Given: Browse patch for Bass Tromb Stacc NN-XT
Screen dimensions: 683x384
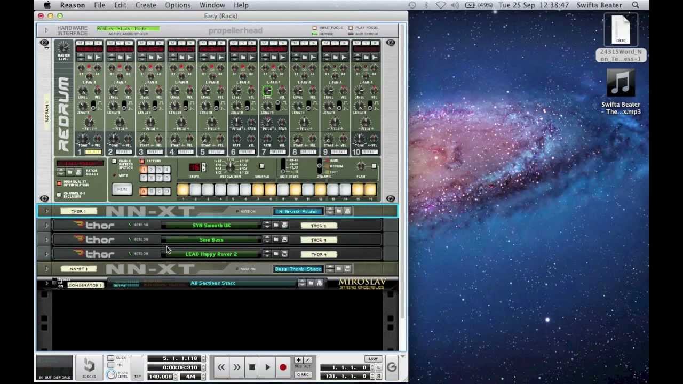Looking at the screenshot, I should coord(339,269).
